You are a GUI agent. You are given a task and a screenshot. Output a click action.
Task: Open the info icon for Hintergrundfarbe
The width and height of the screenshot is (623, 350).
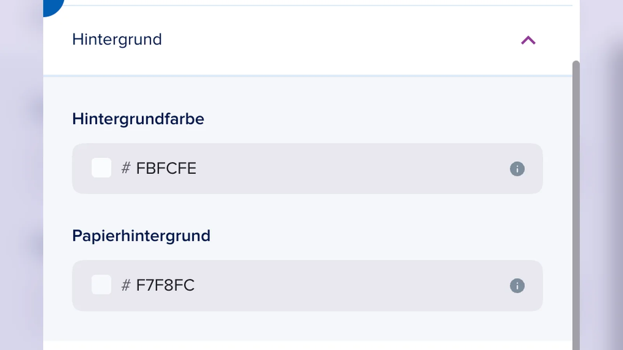click(x=517, y=169)
